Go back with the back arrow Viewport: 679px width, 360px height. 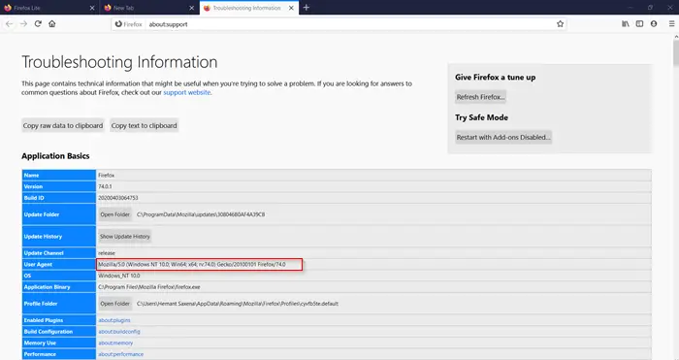point(9,24)
